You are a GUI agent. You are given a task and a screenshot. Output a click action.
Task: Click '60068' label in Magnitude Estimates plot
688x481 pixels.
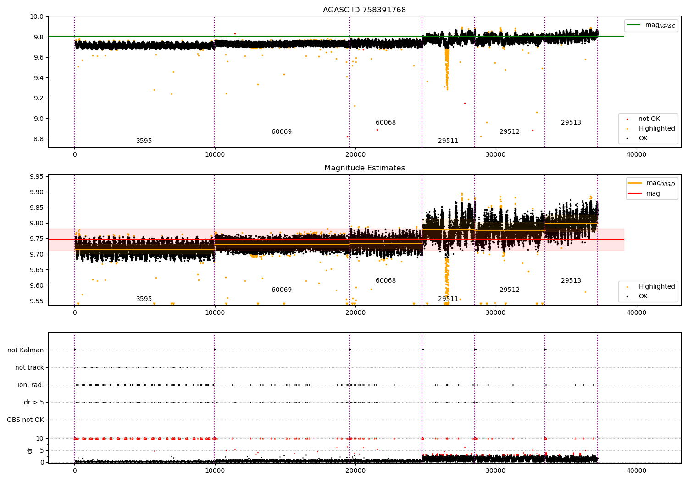386,280
